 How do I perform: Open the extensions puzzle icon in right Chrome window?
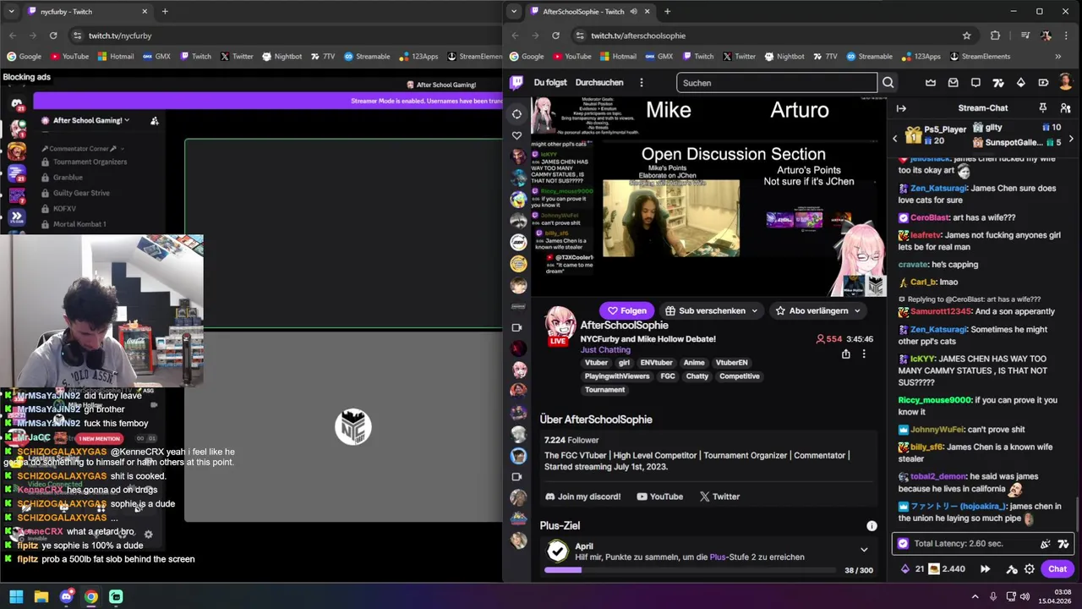995,36
